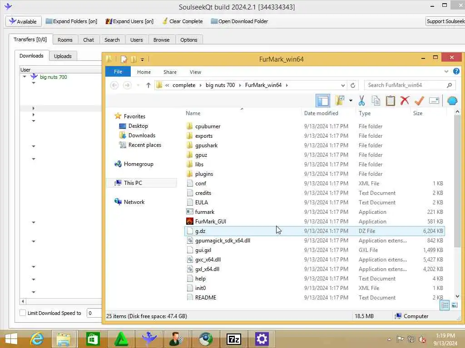Open the help question mark icon

456,71
